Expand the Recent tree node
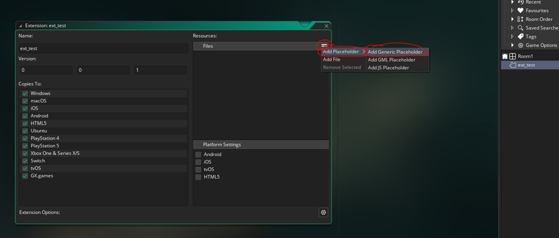This screenshot has width=559, height=238. click(512, 2)
